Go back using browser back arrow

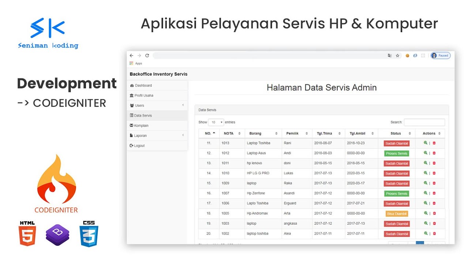pos(132,56)
